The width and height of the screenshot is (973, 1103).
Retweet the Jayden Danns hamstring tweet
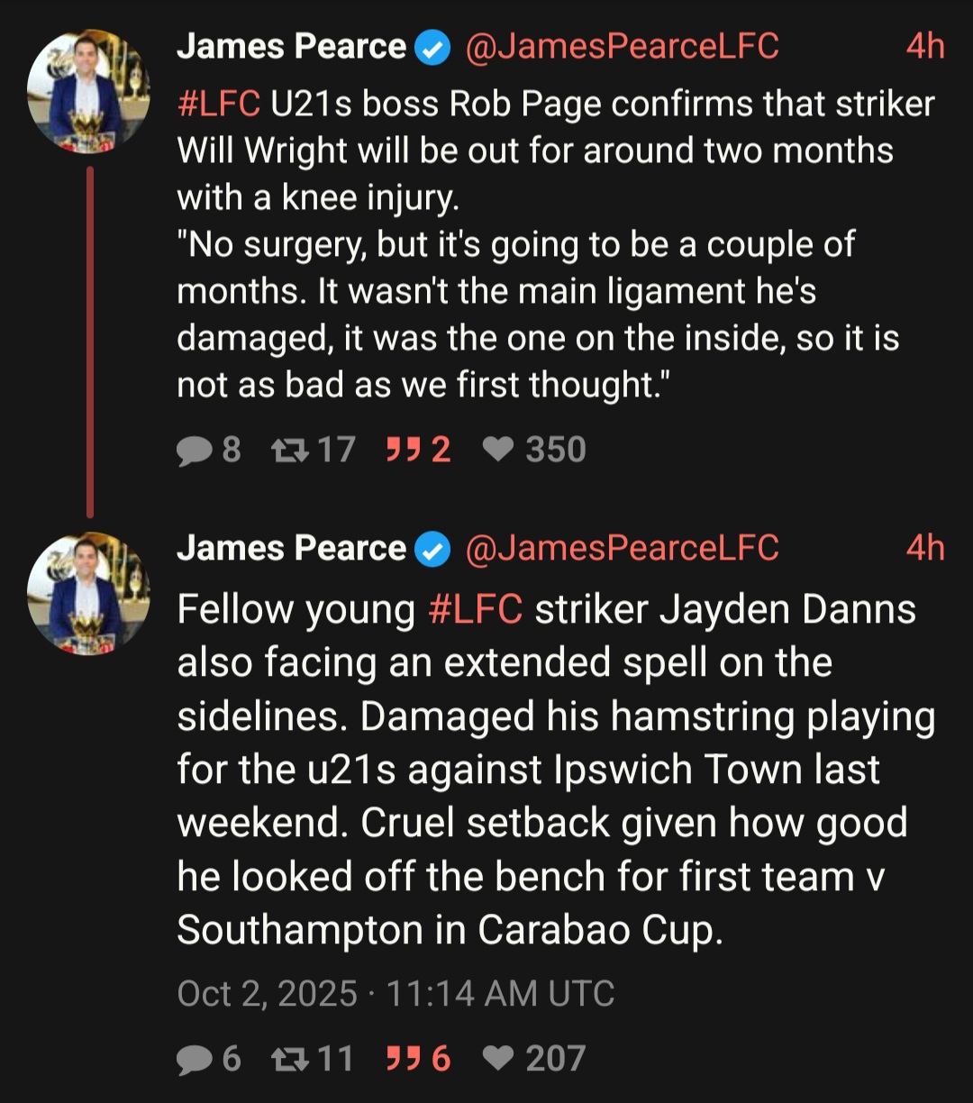[x=288, y=1059]
